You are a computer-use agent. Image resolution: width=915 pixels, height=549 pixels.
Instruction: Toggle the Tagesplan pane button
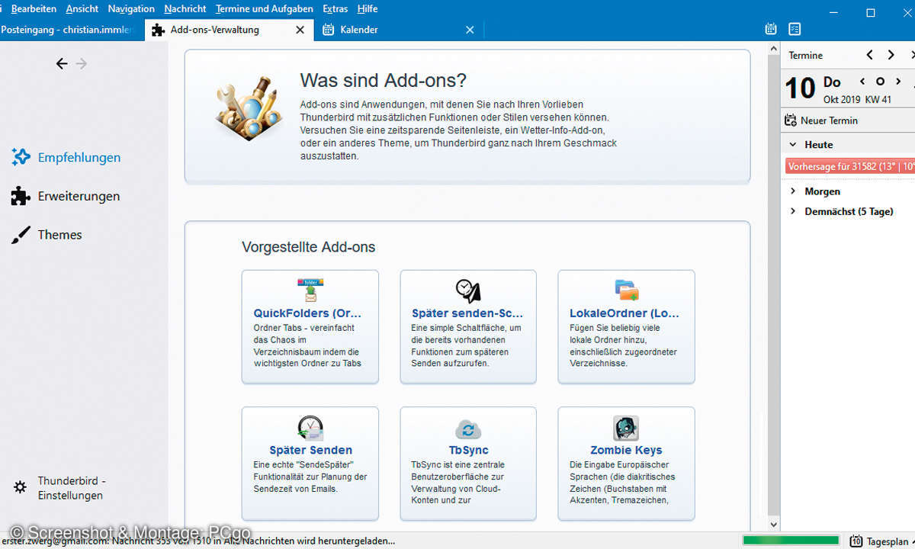pyautogui.click(x=881, y=541)
